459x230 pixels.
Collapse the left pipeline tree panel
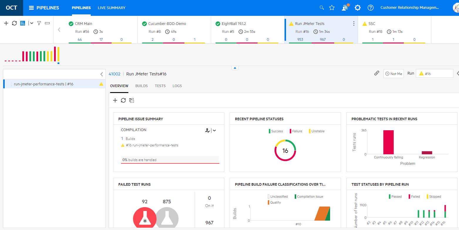(102, 74)
